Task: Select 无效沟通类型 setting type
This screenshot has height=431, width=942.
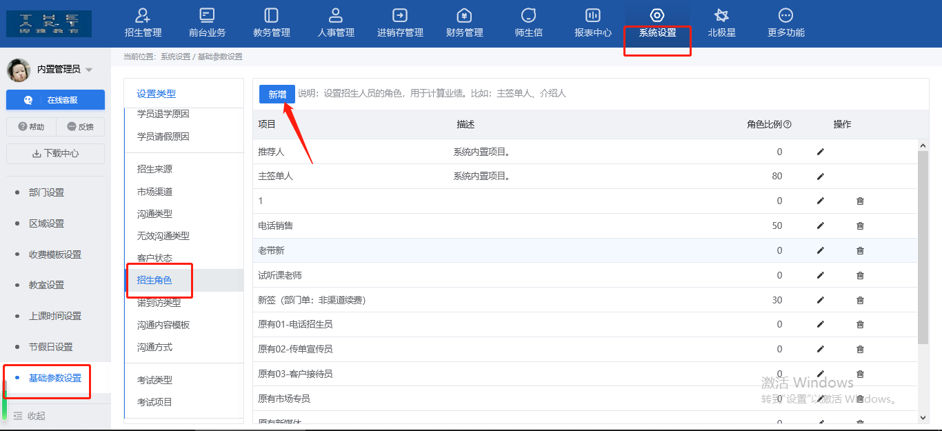Action: point(163,236)
